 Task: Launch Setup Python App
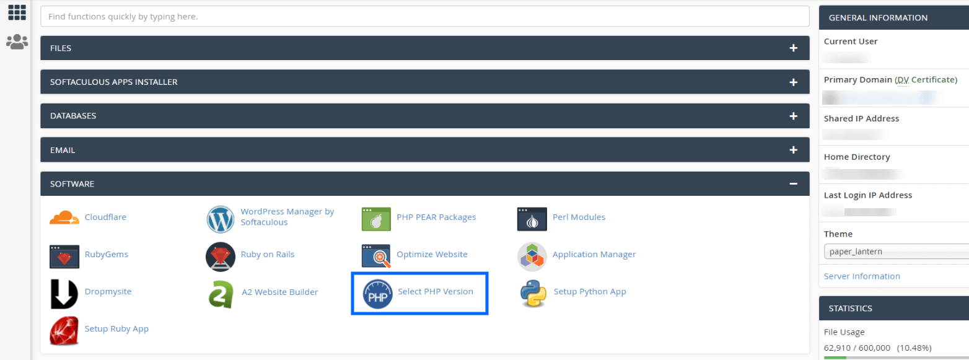[x=590, y=291]
